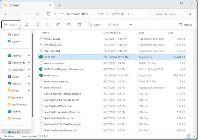The height and width of the screenshot is (140, 198).
Task: Click the Cut scissors icon
Action: (27, 25)
